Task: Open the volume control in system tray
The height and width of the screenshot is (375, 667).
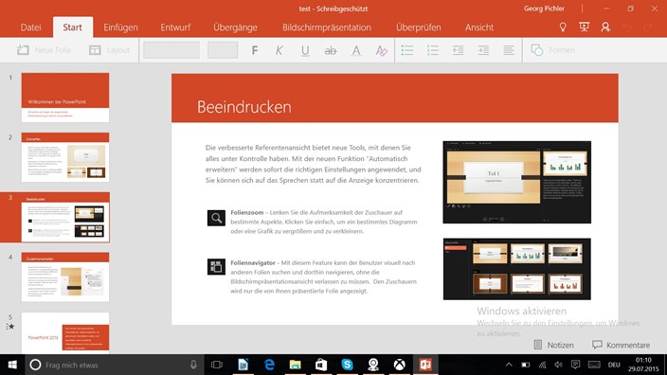Action: [559, 365]
